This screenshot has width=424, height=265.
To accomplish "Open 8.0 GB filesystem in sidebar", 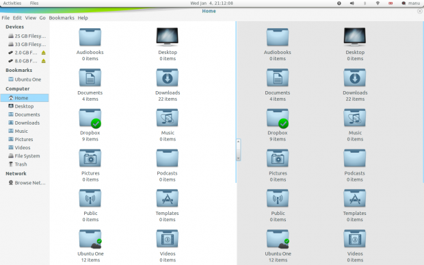I will [x=23, y=61].
